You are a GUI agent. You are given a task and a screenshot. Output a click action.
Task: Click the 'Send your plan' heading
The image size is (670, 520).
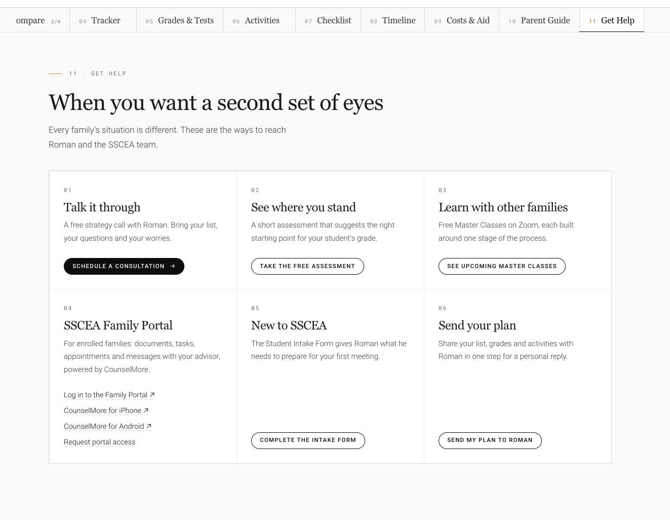coord(477,325)
